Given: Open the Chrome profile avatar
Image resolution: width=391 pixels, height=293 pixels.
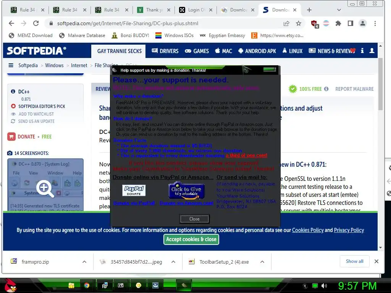Looking at the screenshot, I should 363,23.
